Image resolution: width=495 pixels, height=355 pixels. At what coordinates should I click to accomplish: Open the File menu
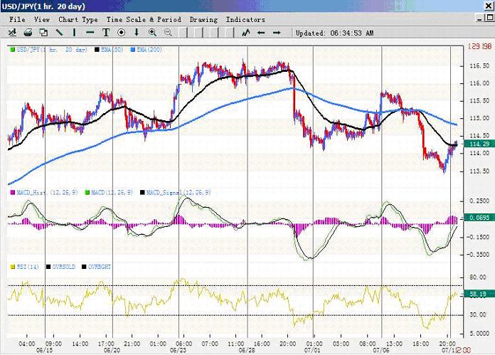tap(17, 20)
